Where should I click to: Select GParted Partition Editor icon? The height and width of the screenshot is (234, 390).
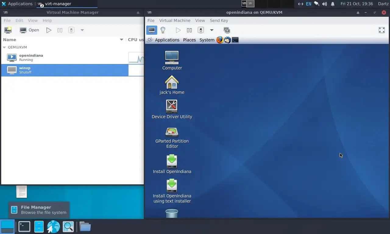(x=172, y=137)
